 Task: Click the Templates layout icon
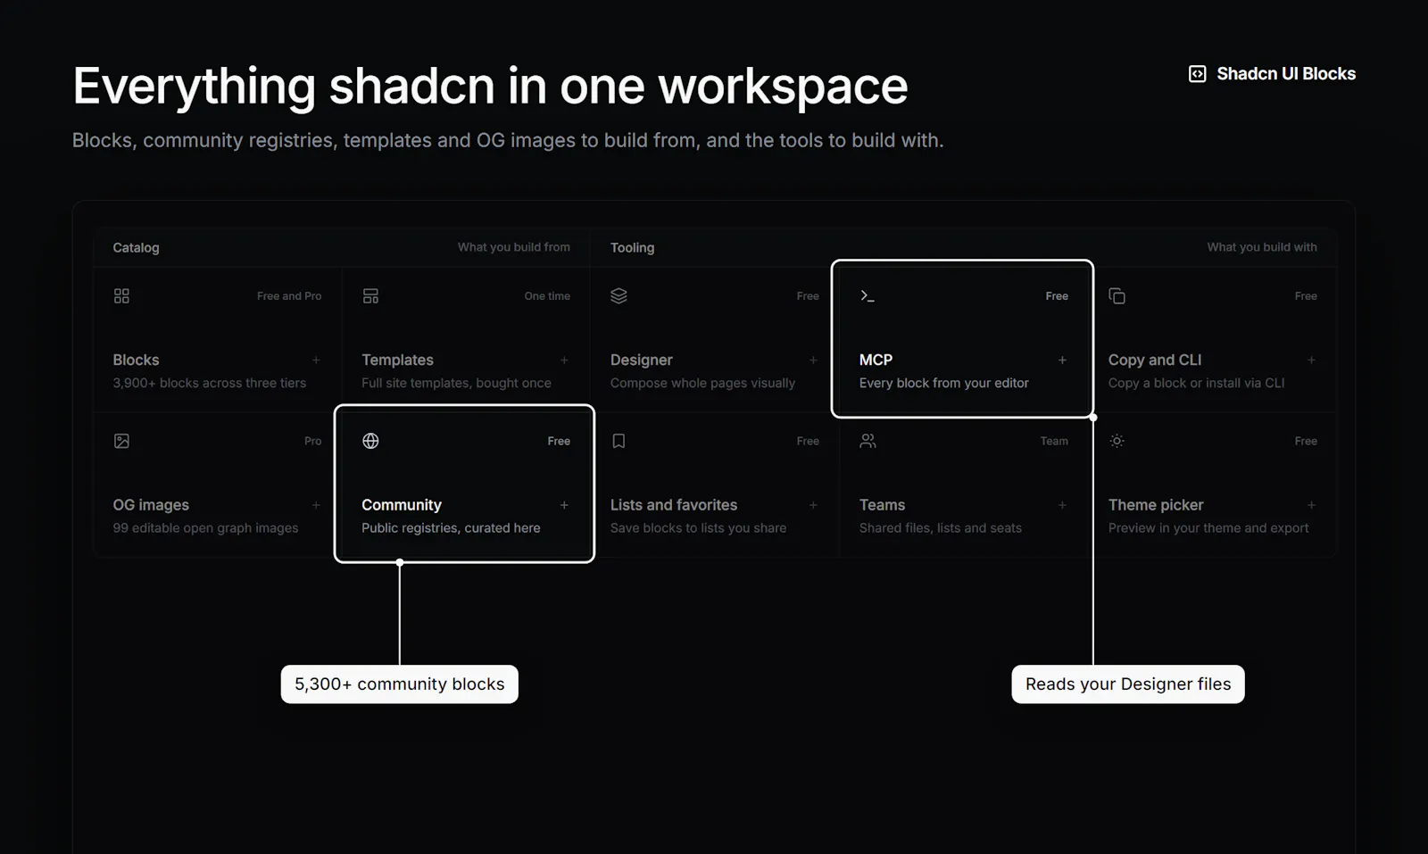(370, 295)
